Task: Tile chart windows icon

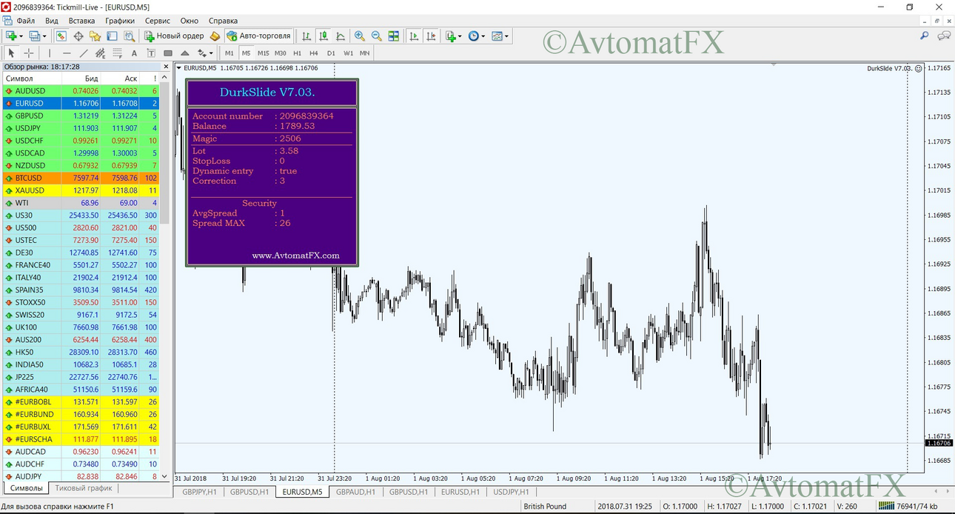Action: click(x=394, y=36)
